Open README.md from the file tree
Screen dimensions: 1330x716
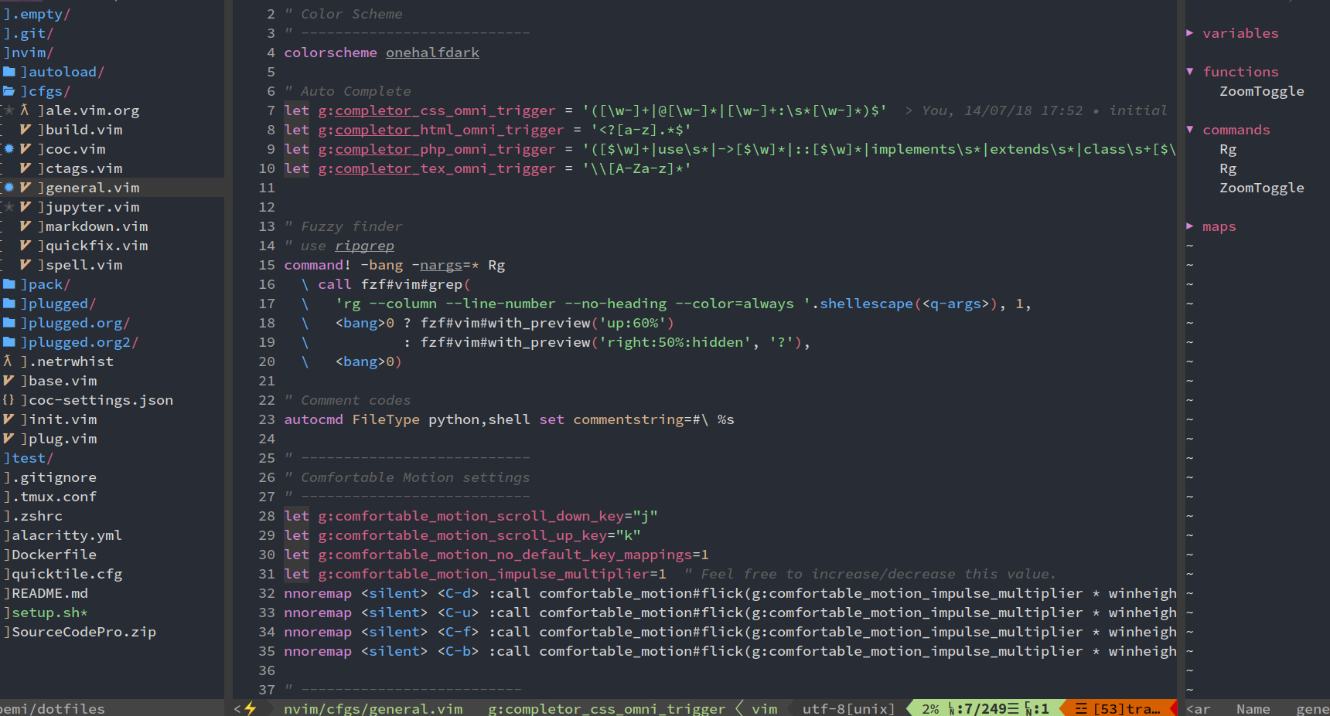click(x=49, y=593)
